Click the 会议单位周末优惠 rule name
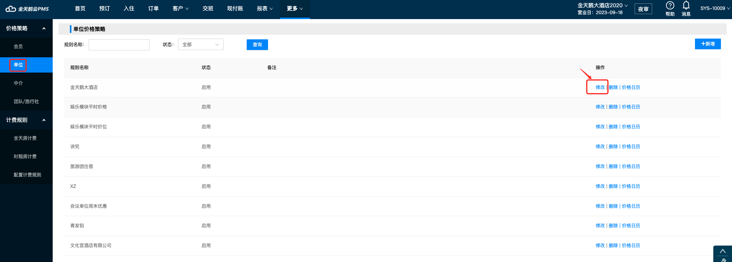 coord(89,206)
